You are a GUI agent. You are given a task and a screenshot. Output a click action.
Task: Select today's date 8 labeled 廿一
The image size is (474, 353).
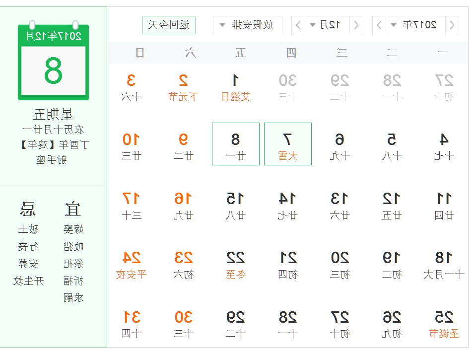click(x=236, y=144)
